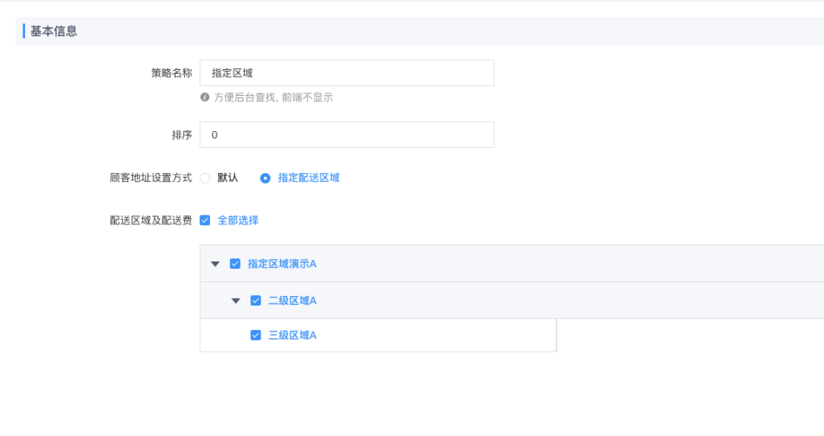Click the 全部选择 label text

point(237,220)
